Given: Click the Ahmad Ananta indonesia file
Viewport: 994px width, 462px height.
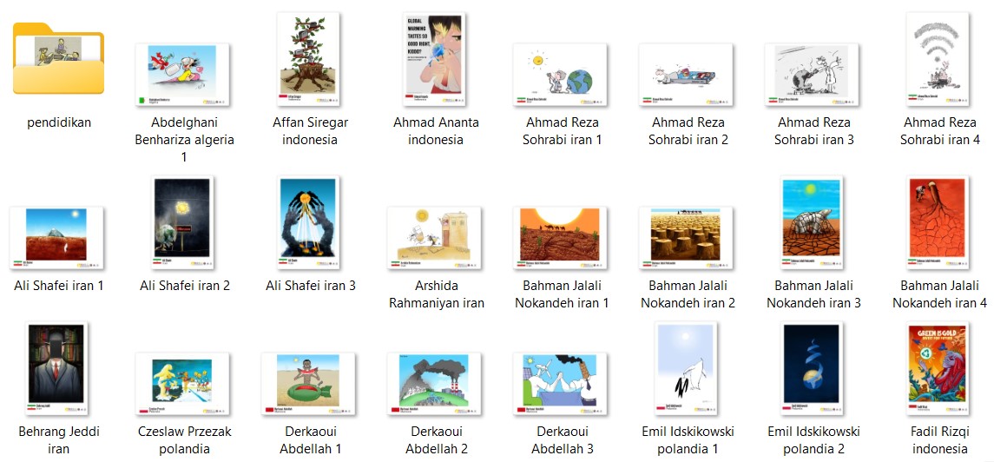Looking at the screenshot, I should [x=434, y=59].
